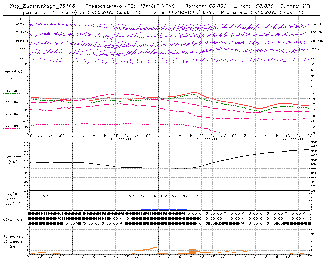Click the station name Yug_Kuminskaya_28165
The image size is (324, 259).
42,6
